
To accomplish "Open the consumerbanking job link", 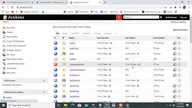I will (77, 64).
